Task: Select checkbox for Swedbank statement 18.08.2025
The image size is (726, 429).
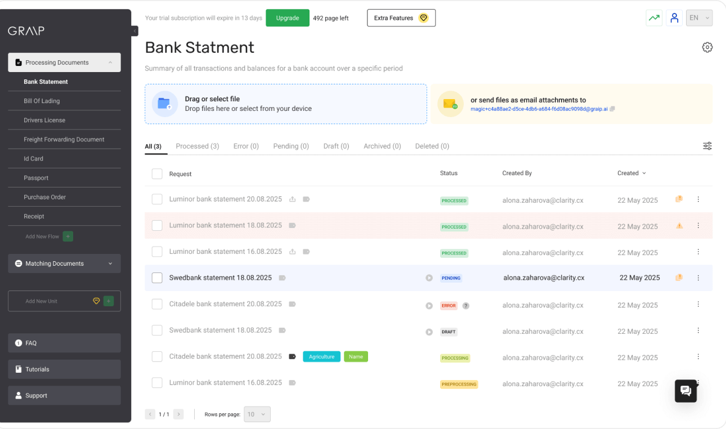Action: [157, 278]
